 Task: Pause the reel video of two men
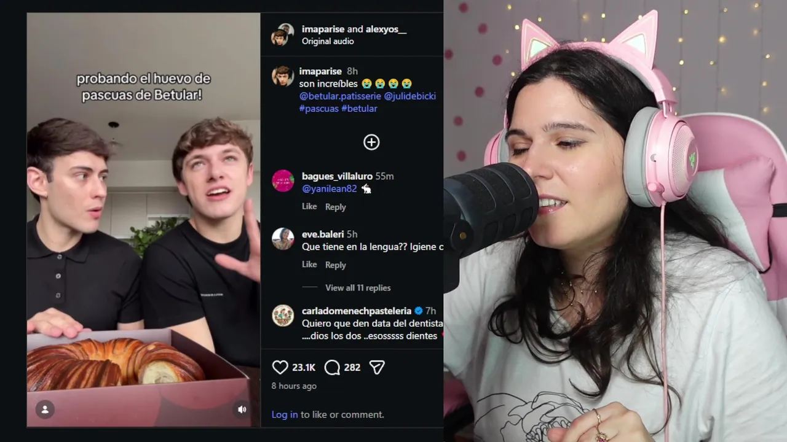143,220
